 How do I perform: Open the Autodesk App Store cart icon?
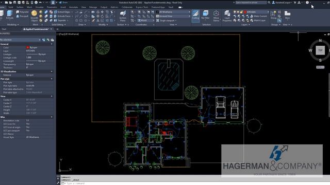tap(294, 3)
